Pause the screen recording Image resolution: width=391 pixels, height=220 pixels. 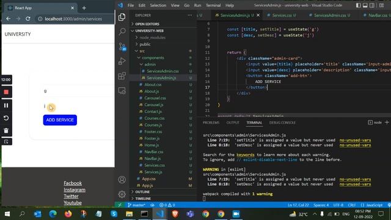(x=6, y=105)
